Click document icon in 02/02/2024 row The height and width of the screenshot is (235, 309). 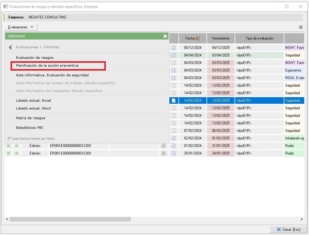[x=174, y=138]
